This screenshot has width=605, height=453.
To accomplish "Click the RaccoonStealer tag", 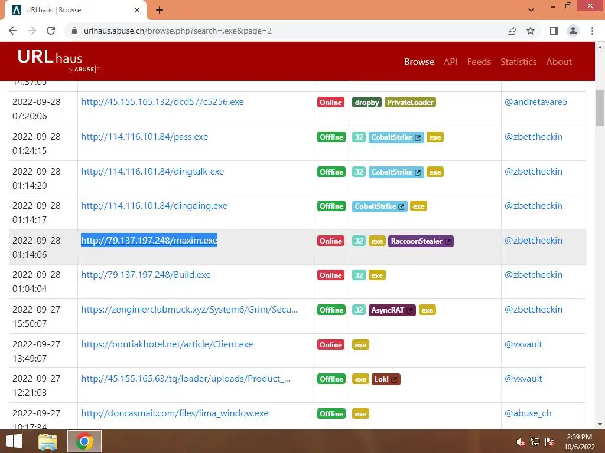I will (x=421, y=241).
